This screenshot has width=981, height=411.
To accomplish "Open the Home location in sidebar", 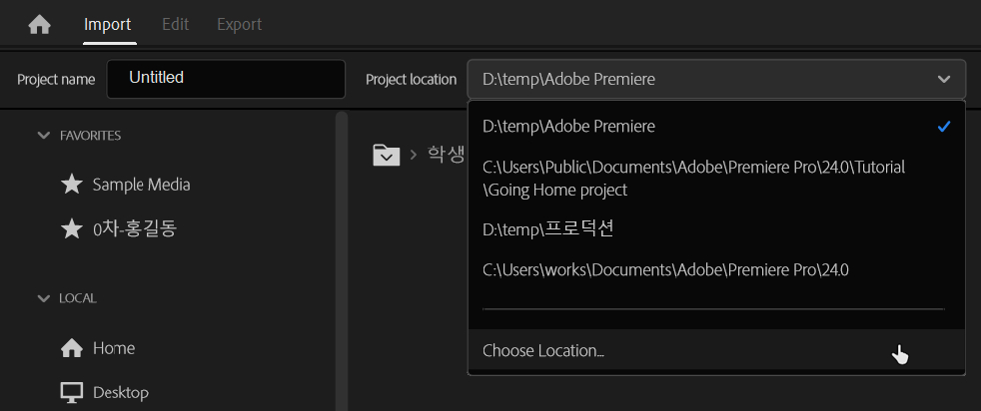I will click(114, 348).
